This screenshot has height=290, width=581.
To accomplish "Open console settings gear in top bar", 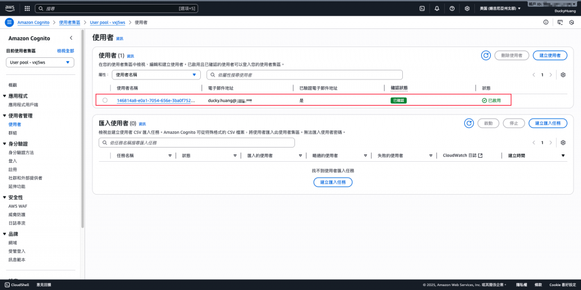I will tap(468, 8).
